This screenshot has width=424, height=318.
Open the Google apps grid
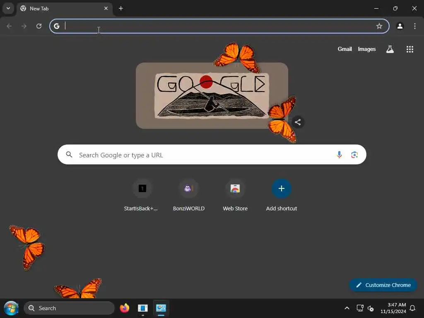pos(410,49)
